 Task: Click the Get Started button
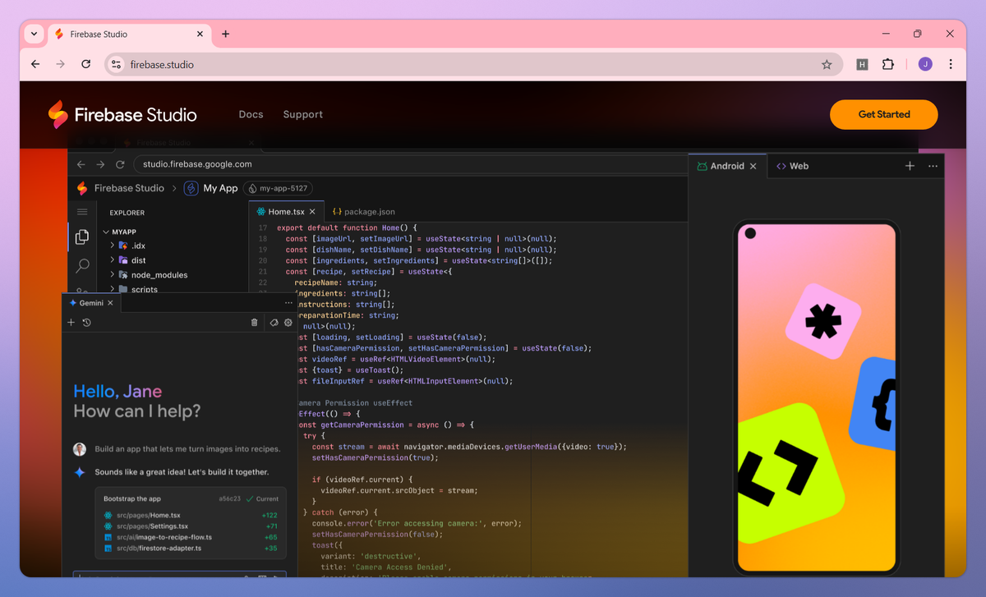883,114
